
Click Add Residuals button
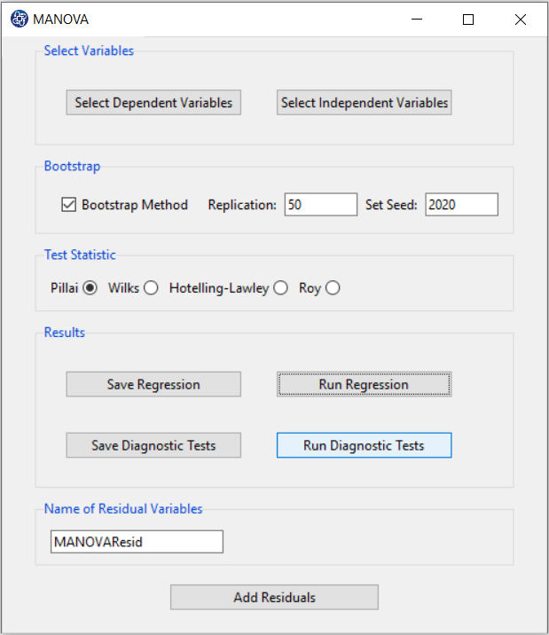(x=274, y=597)
